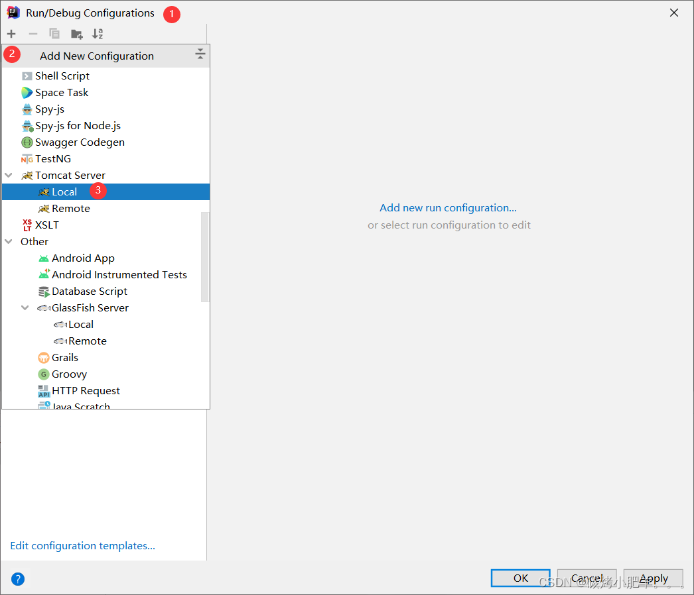Click the Swagger Codegen icon
Screen dimensions: 694x595
pyautogui.click(x=27, y=142)
